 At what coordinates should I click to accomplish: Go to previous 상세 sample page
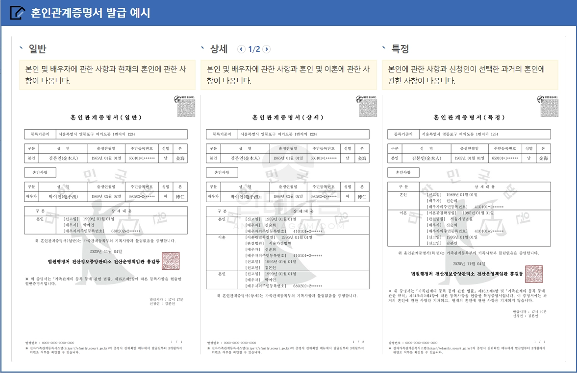click(241, 49)
